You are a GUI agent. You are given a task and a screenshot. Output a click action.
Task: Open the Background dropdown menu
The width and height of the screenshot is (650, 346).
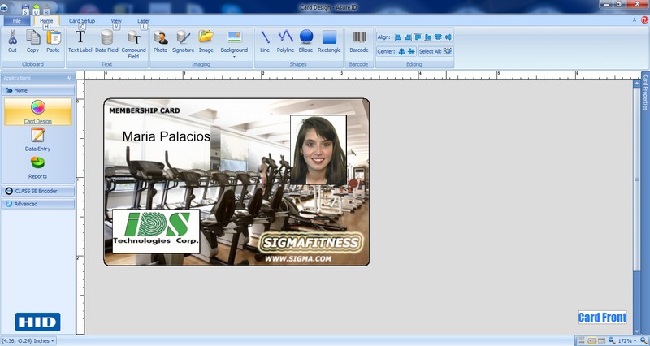[234, 44]
